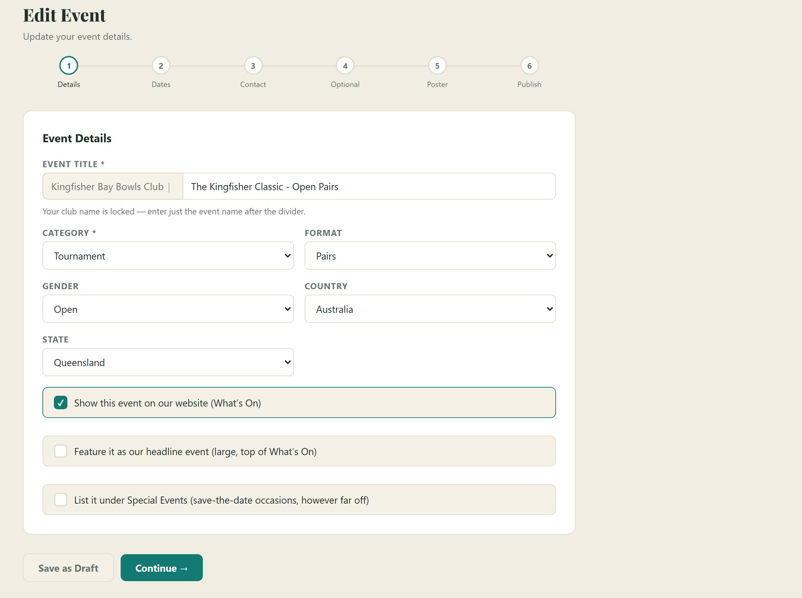Click the Optional step label
This screenshot has width=802, height=598.
[x=345, y=84]
